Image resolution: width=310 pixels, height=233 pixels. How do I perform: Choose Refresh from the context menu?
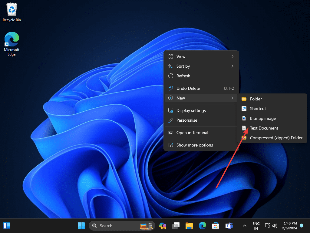point(201,76)
